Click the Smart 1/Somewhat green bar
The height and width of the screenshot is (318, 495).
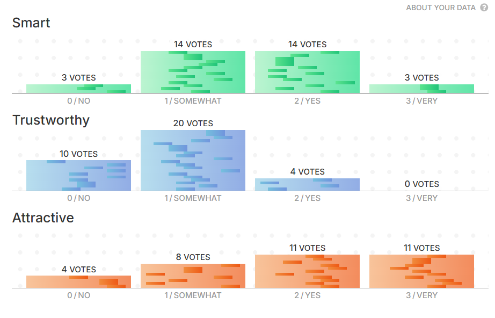click(193, 72)
